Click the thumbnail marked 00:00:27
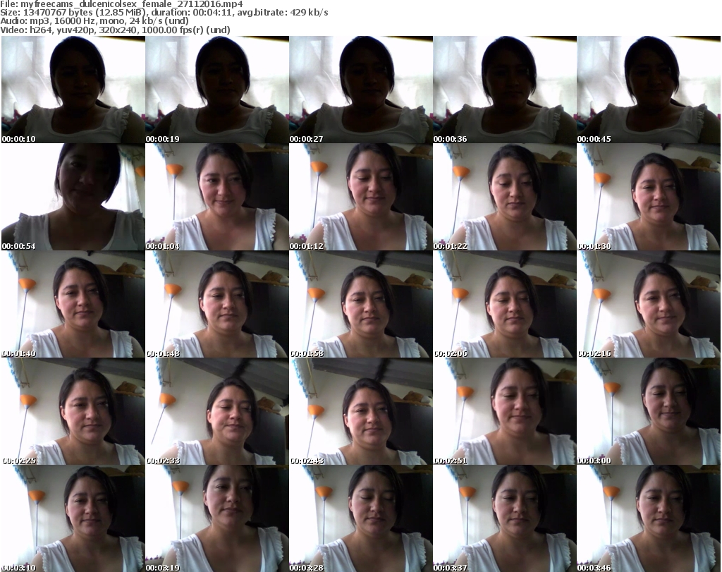Viewport: 722px width, 572px height. tap(360, 90)
